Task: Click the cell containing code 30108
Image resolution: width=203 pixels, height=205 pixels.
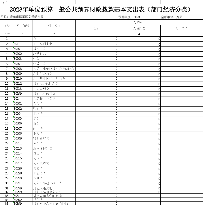Action: (23, 69)
